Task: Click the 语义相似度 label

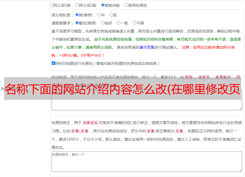Action: pos(62,15)
